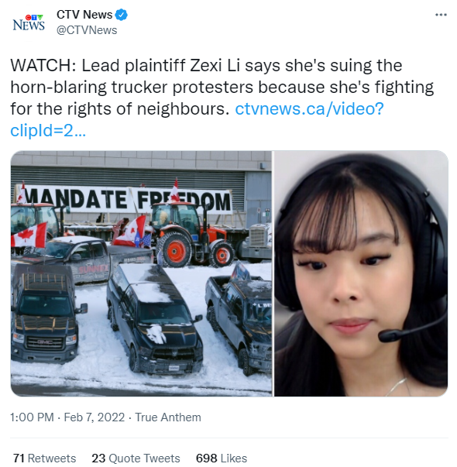View the 71 Retweets list
The image size is (457, 467).
(x=45, y=458)
